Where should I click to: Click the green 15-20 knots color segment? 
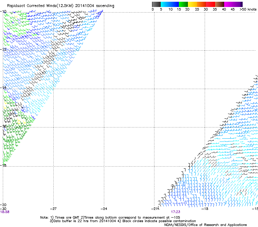click(x=183, y=4)
